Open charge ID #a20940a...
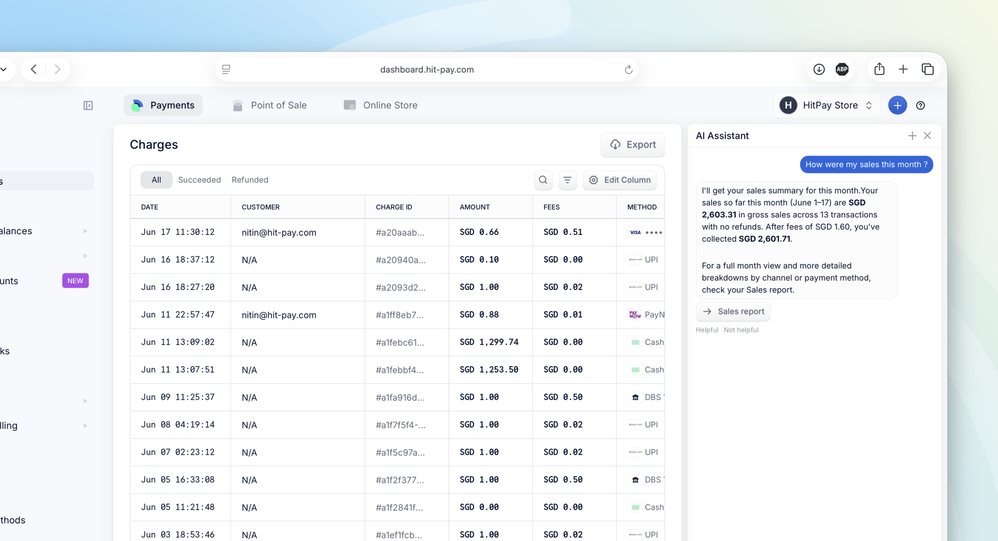Image resolution: width=998 pixels, height=541 pixels. (x=401, y=260)
